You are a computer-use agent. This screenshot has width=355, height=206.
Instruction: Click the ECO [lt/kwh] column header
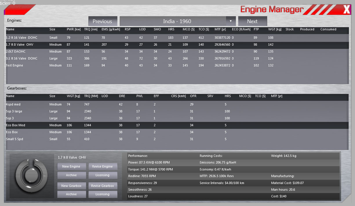coord(241,29)
